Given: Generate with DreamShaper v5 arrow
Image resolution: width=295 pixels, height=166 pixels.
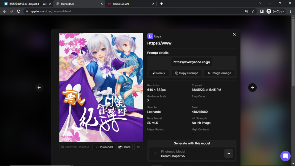Looking at the screenshot, I should tap(228, 154).
